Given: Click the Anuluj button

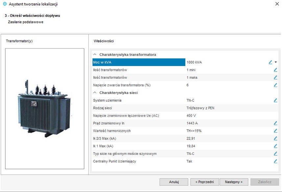Looking at the screenshot, I should (174, 182).
